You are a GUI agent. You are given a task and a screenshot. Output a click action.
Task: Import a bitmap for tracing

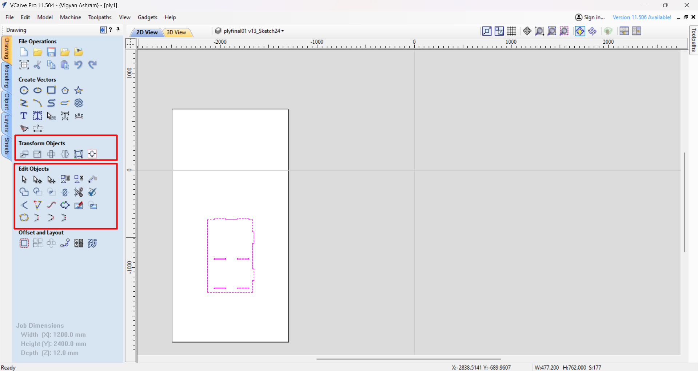[x=79, y=52]
